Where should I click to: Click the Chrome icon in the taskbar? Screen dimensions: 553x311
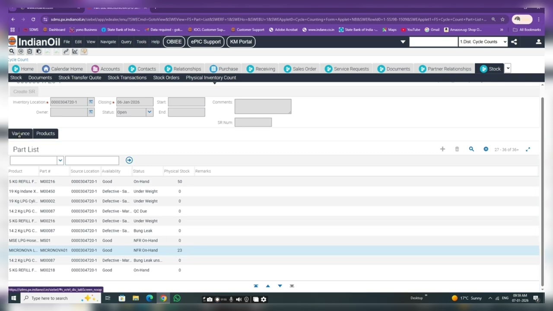pos(163,298)
